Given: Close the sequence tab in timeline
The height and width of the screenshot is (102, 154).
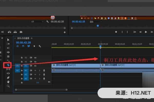Looking at the screenshot, I should pos(15,38).
